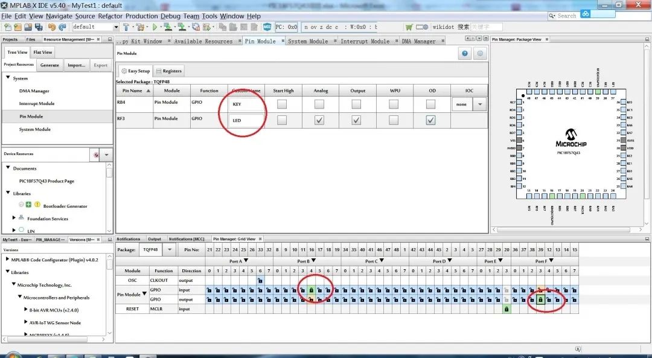Click the Save All disks icon
652x358 pixels.
click(39, 27)
